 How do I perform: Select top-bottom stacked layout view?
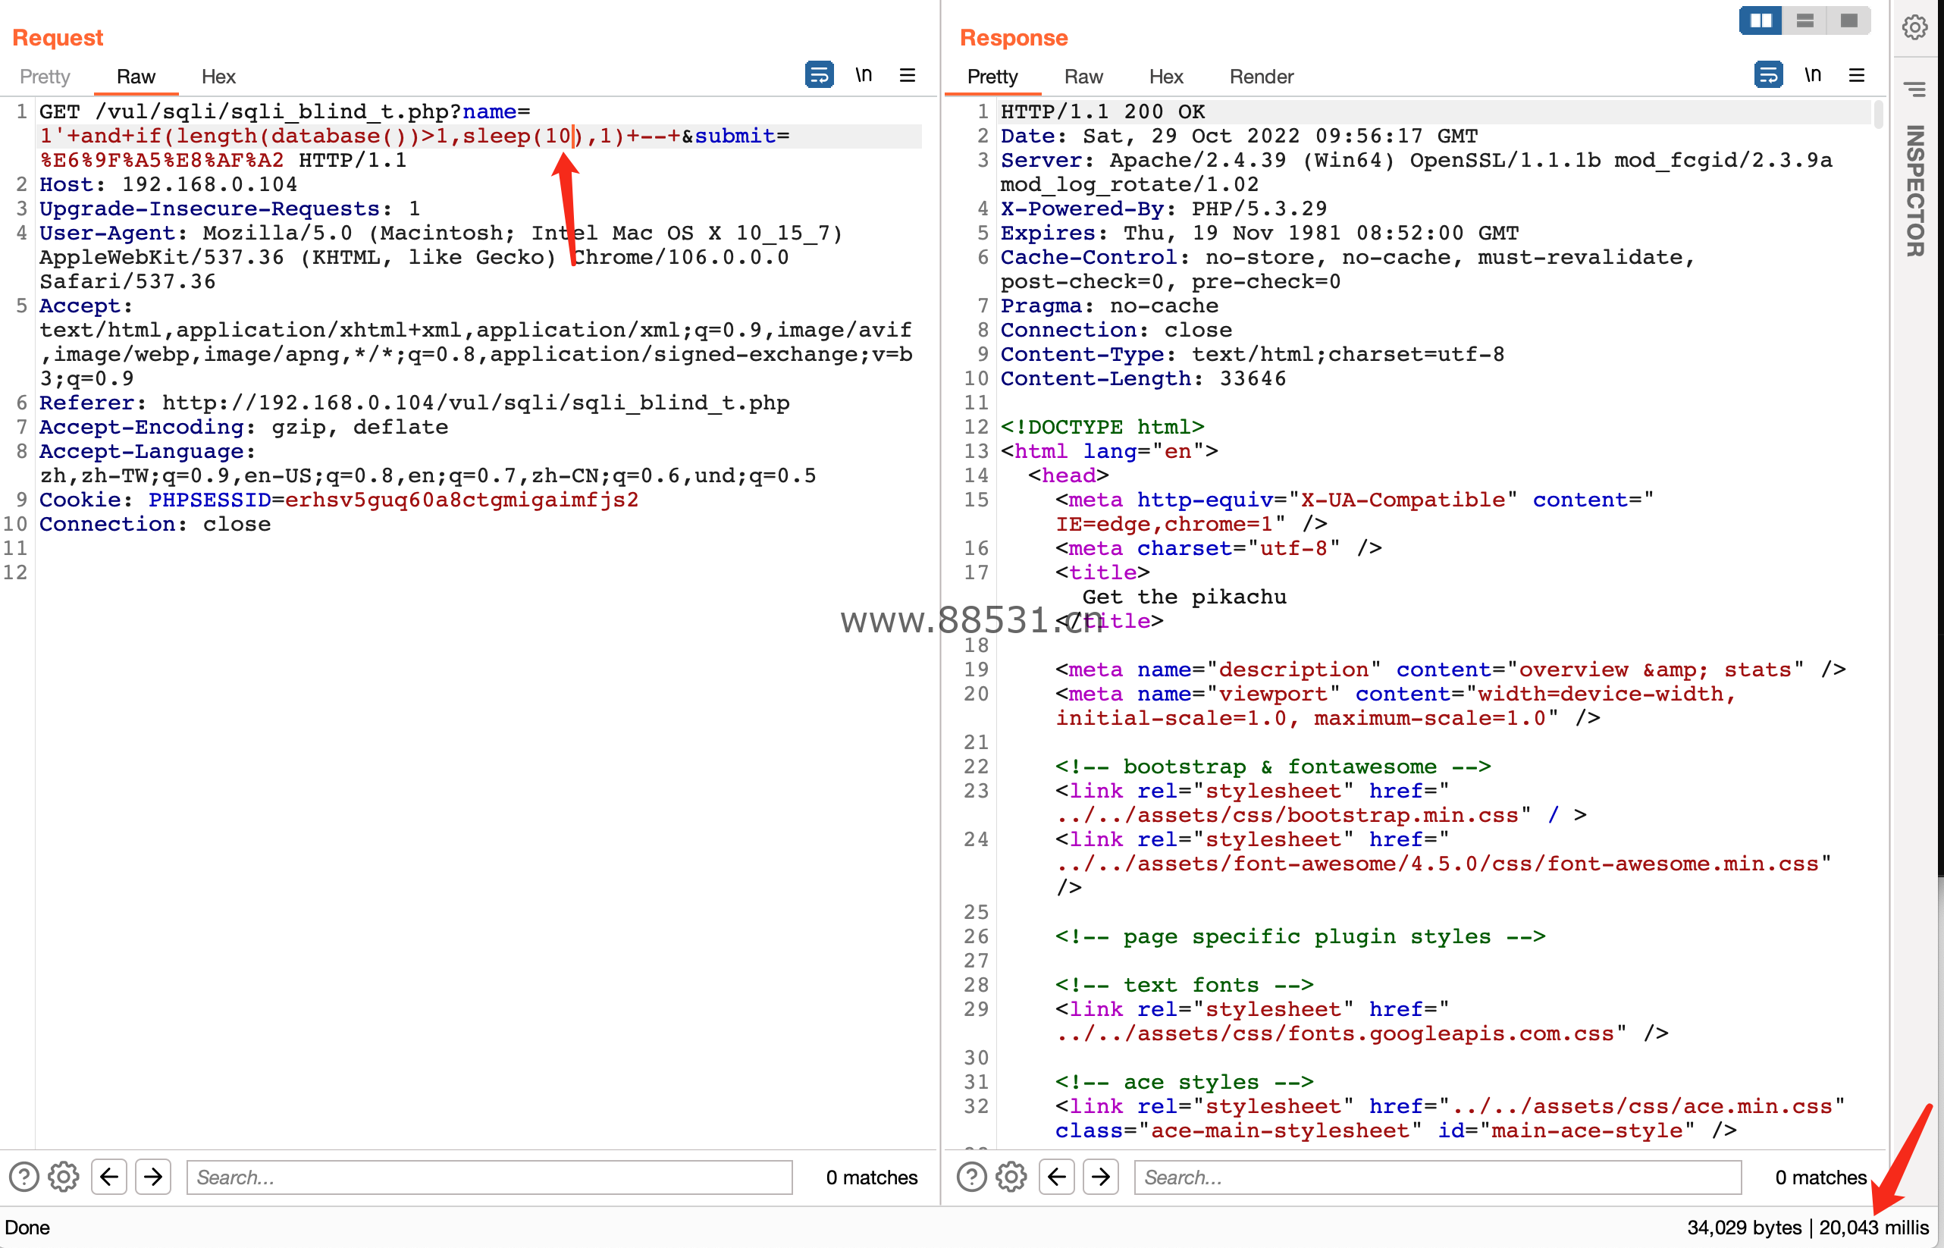tap(1804, 20)
